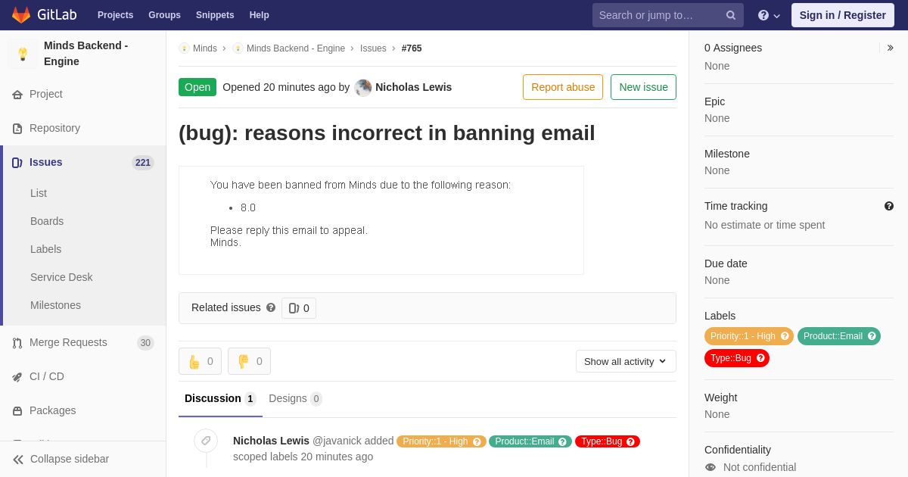Click Priority::1 - High label help icon in sidebar
Viewport: 908px width, 477px height.
(785, 336)
